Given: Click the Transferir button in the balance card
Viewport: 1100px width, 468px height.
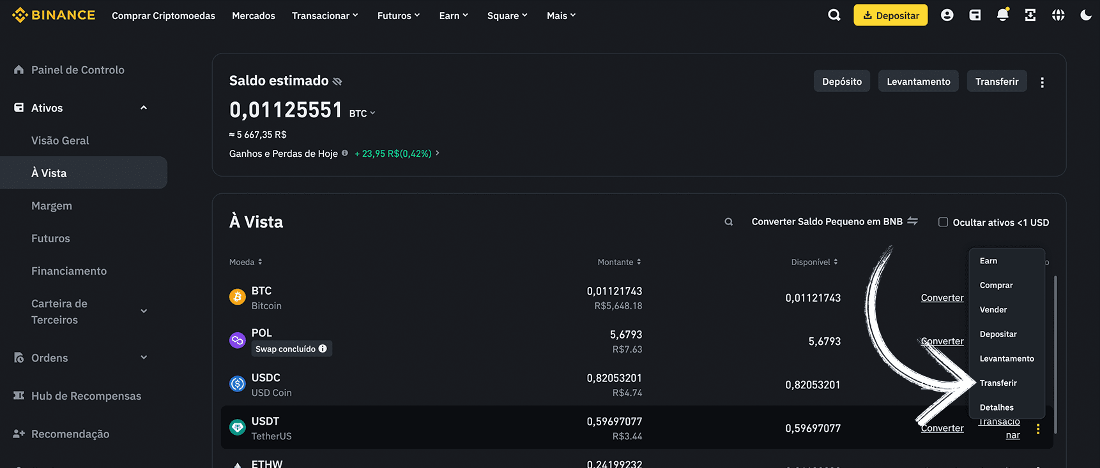Looking at the screenshot, I should click(997, 81).
